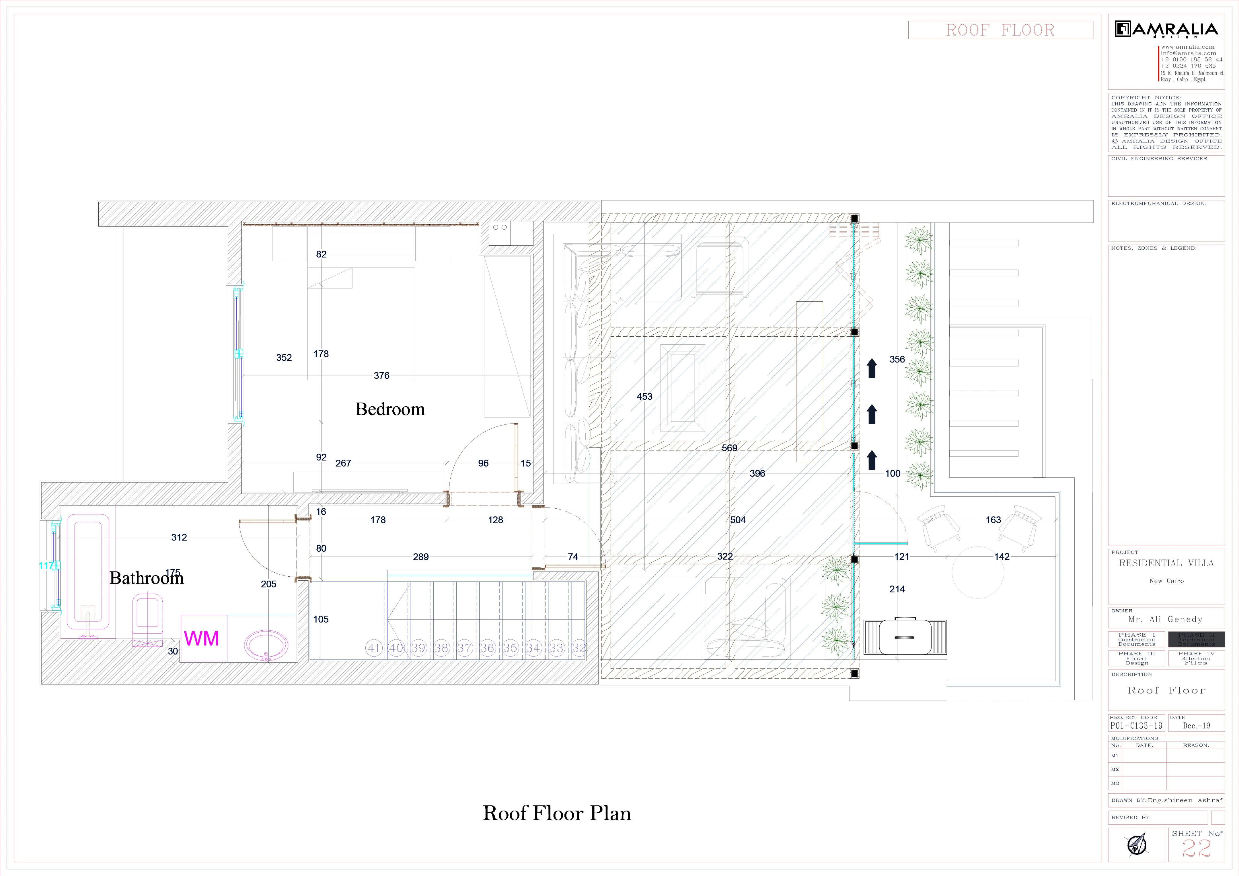1239x876 pixels.
Task: Select the 356 dimension near the arrows
Action: click(x=897, y=359)
